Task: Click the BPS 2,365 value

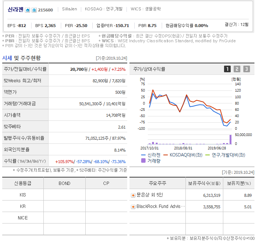Action: pos(45,26)
